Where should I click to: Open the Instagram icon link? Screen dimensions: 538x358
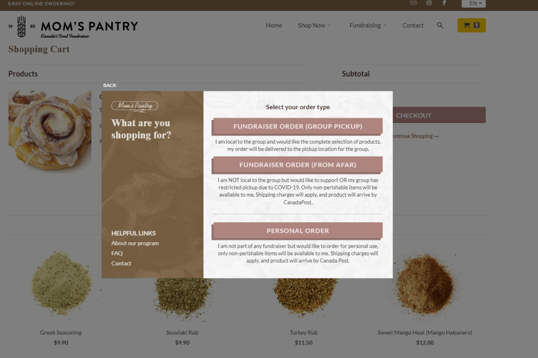(429, 3)
